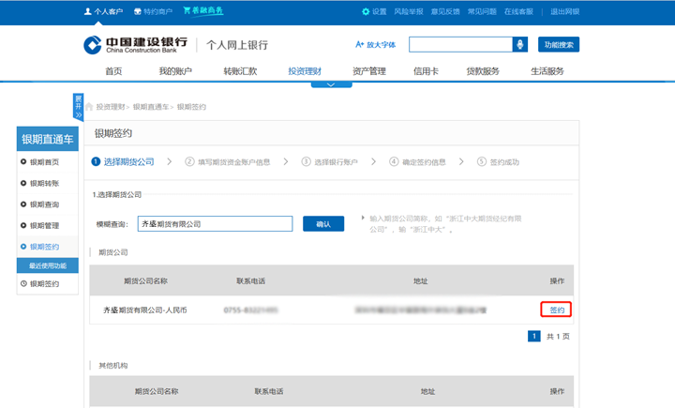Select 银期查询 in left sidebar
The image size is (675, 408).
tap(24, 204)
